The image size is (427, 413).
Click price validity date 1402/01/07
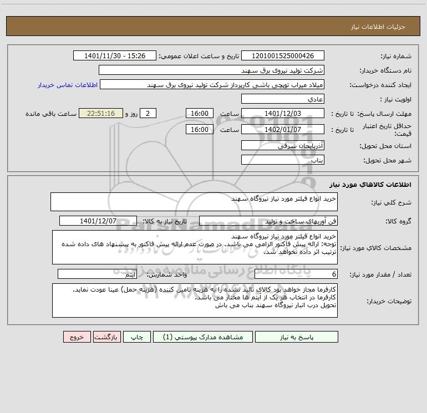tap(283, 129)
